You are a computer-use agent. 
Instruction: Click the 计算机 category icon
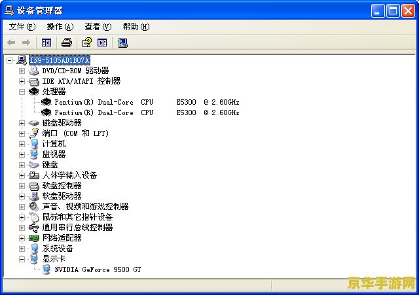tap(34, 144)
